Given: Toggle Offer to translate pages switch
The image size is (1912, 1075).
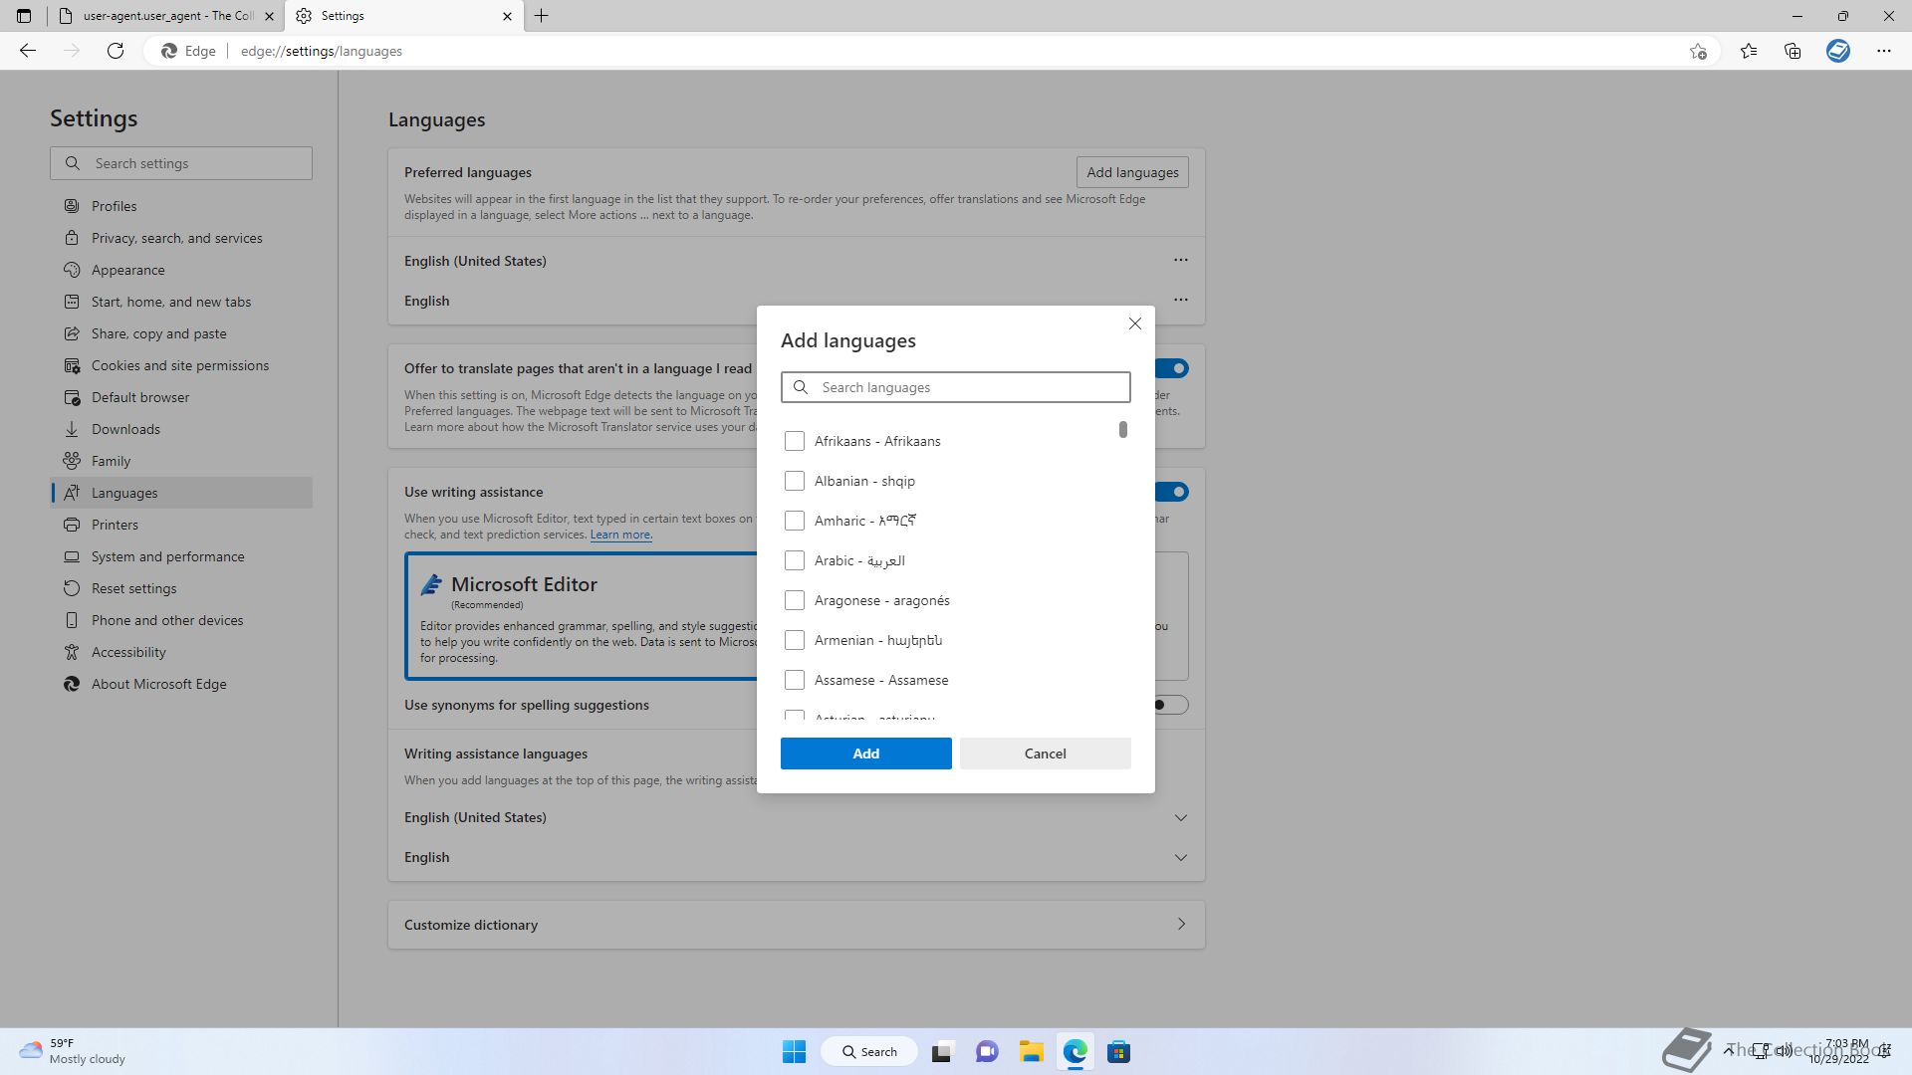Looking at the screenshot, I should [x=1172, y=368].
